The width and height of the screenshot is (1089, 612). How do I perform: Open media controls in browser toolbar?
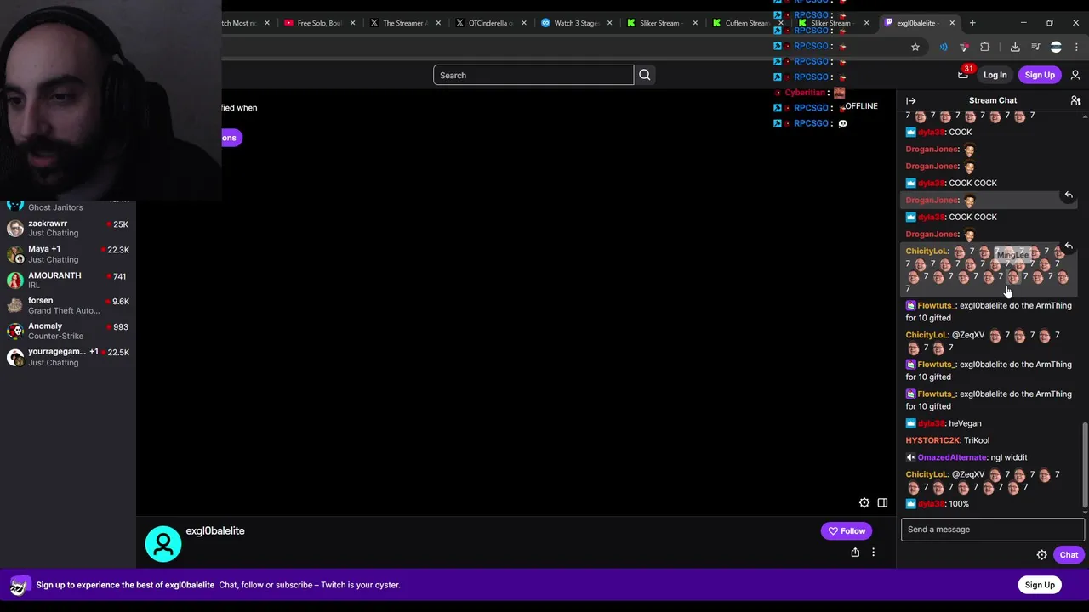[1035, 47]
